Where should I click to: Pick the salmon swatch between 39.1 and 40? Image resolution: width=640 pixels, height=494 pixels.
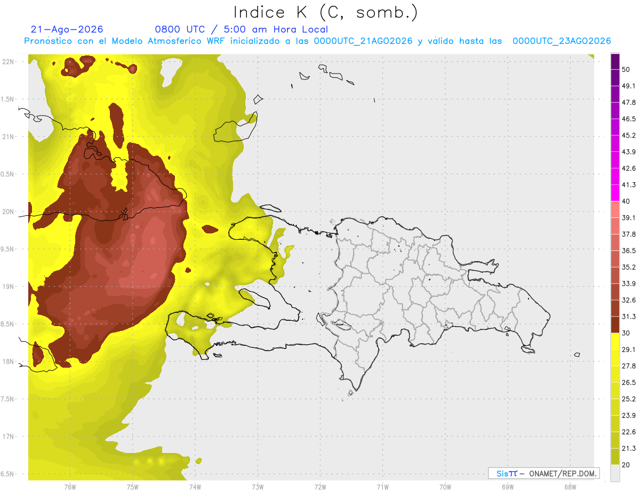coord(615,209)
